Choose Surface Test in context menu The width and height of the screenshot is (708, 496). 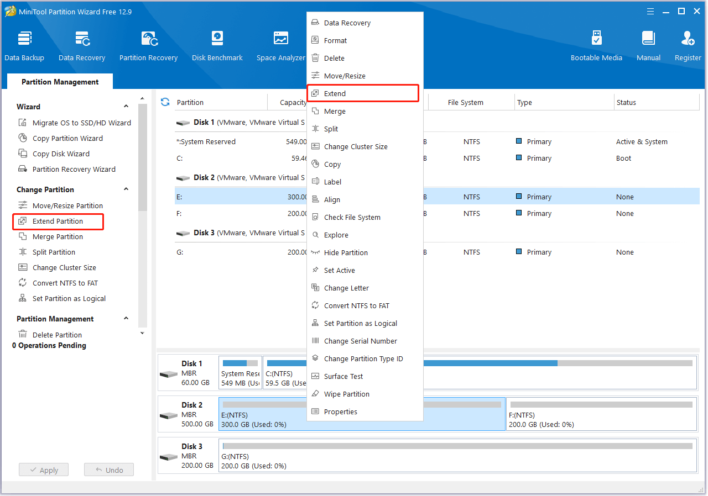coord(365,377)
